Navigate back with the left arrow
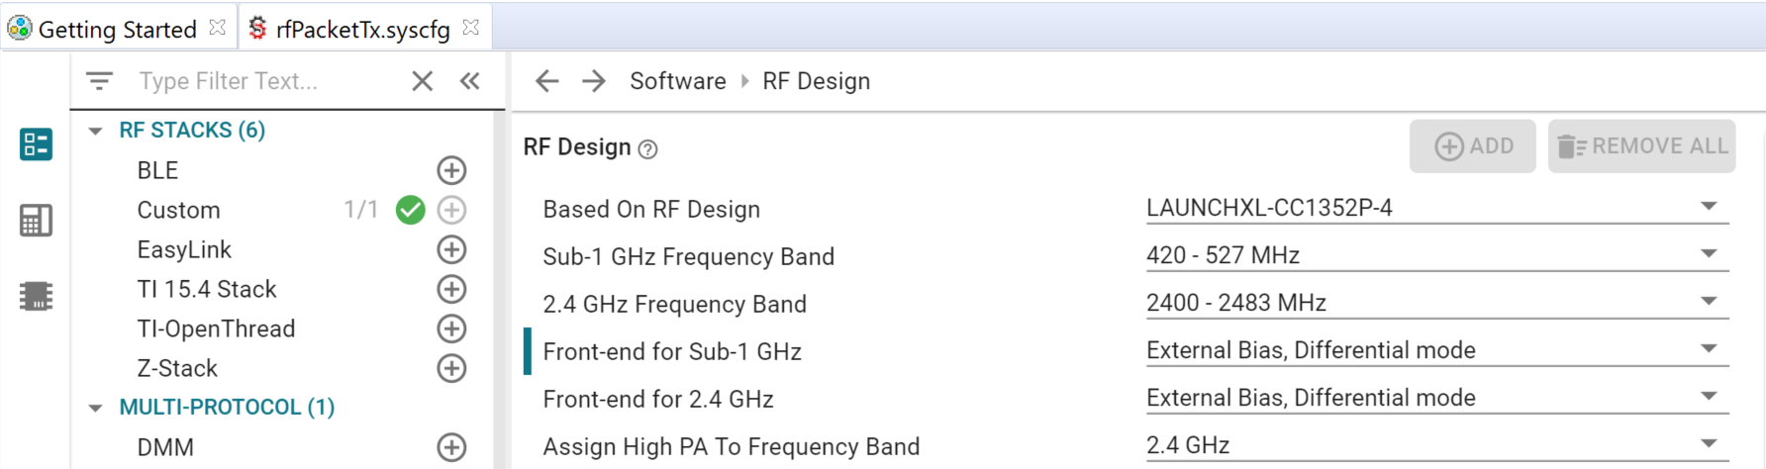 (x=547, y=81)
